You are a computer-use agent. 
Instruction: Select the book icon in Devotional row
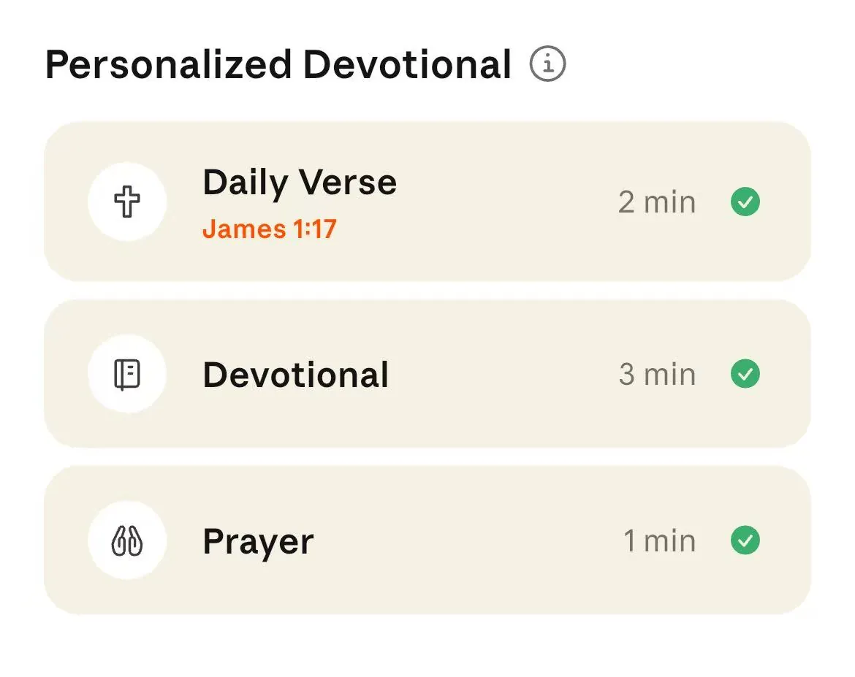[x=127, y=375]
